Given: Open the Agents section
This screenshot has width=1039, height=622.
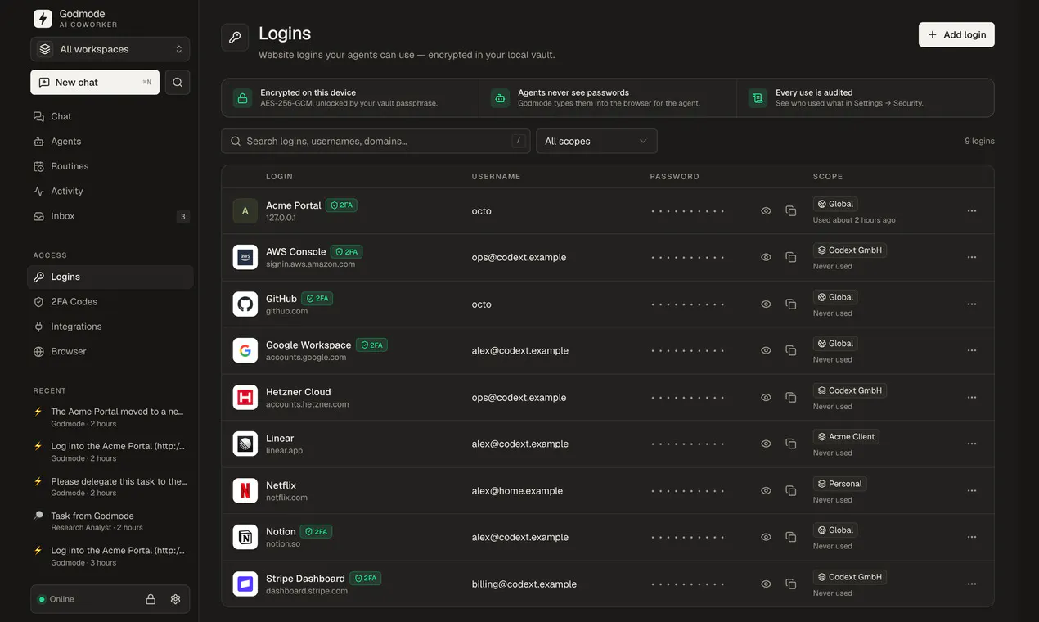Looking at the screenshot, I should click(110, 142).
